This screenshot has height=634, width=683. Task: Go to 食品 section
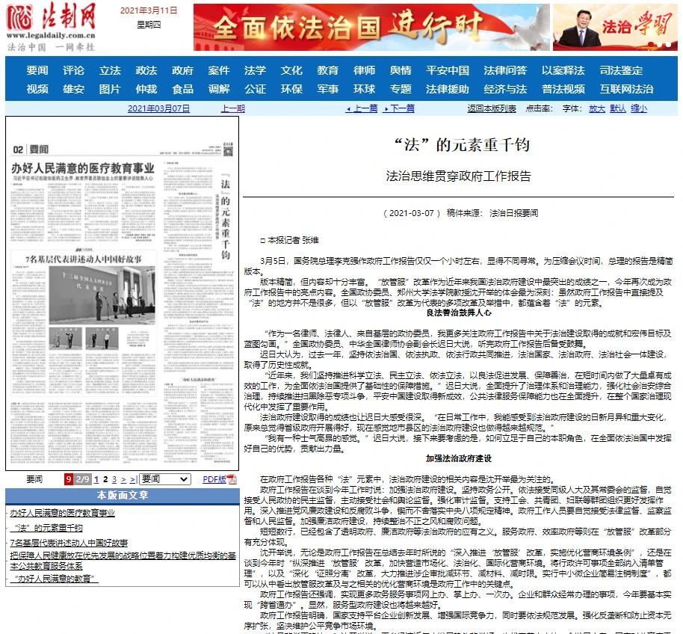(x=182, y=89)
